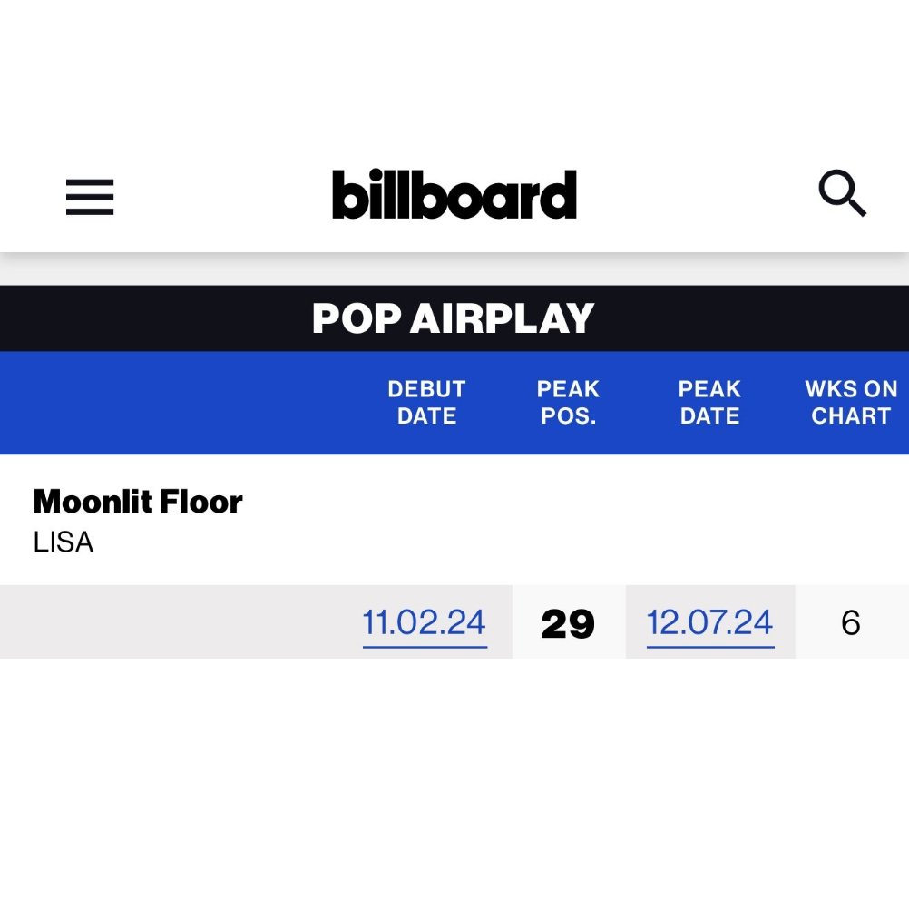
Task: Click the DEBUT DATE column header
Action: click(x=426, y=402)
